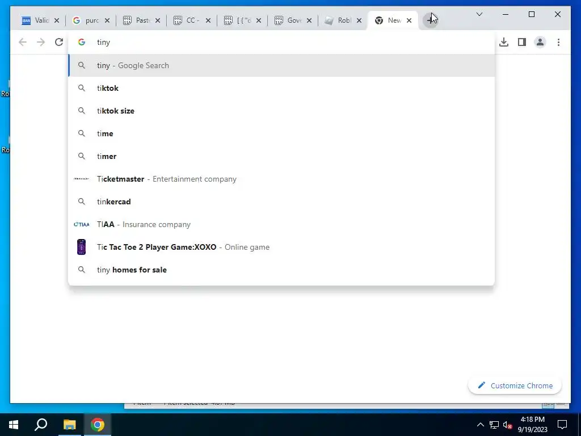Close the 'Robl' tab
Screen dimensions: 581x436
pyautogui.click(x=359, y=20)
